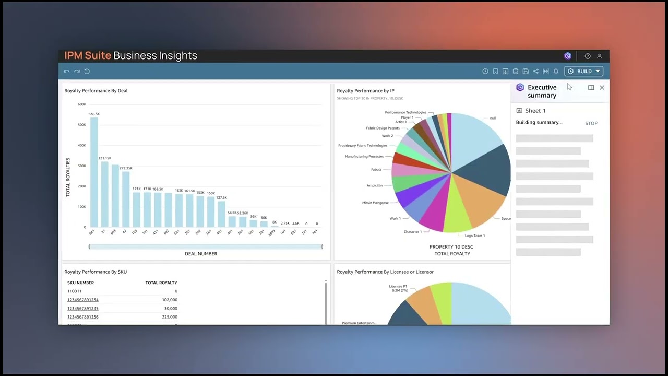Close the Executive summary panel
The height and width of the screenshot is (376, 668).
(602, 88)
